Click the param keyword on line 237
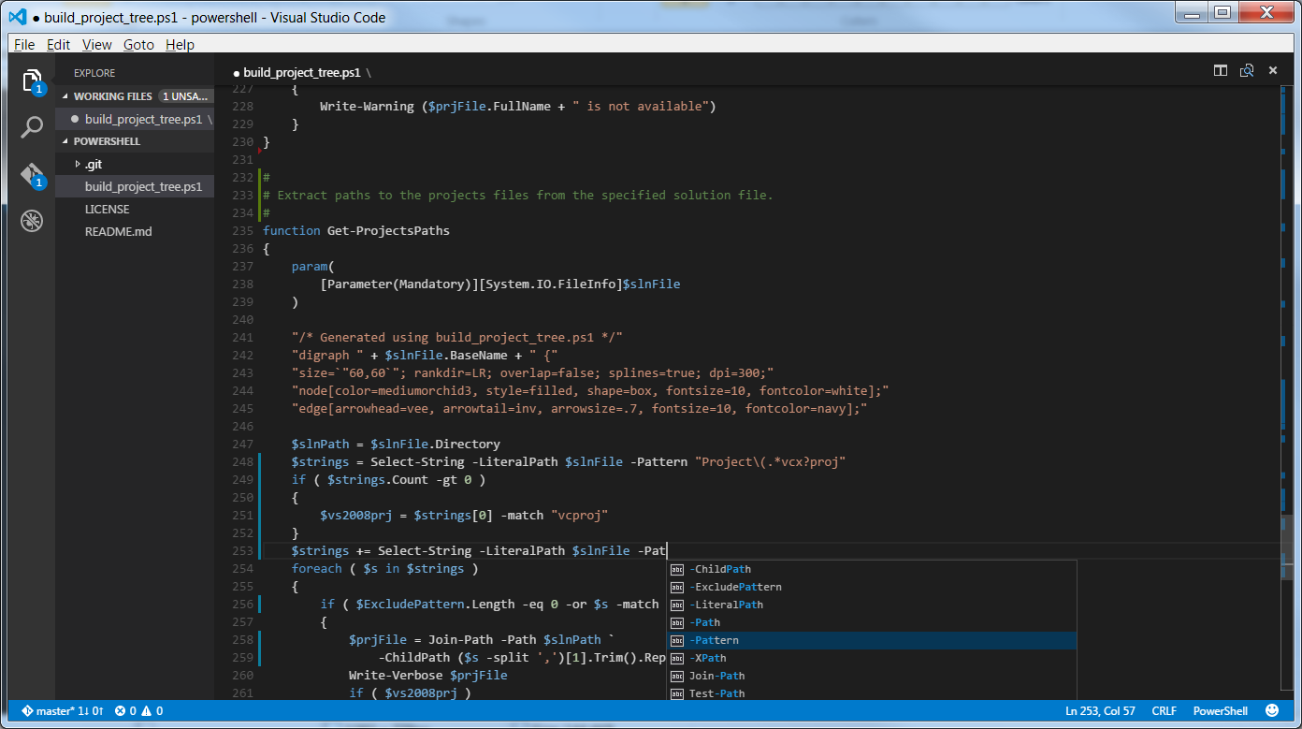Image resolution: width=1302 pixels, height=729 pixels. pyautogui.click(x=310, y=266)
